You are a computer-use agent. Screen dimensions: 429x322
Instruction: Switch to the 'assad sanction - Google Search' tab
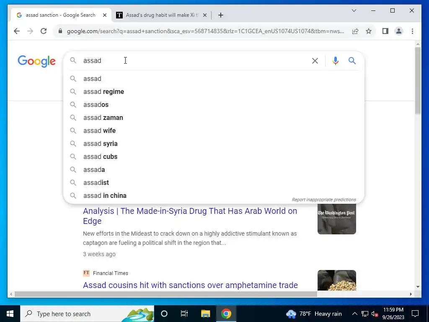60,15
